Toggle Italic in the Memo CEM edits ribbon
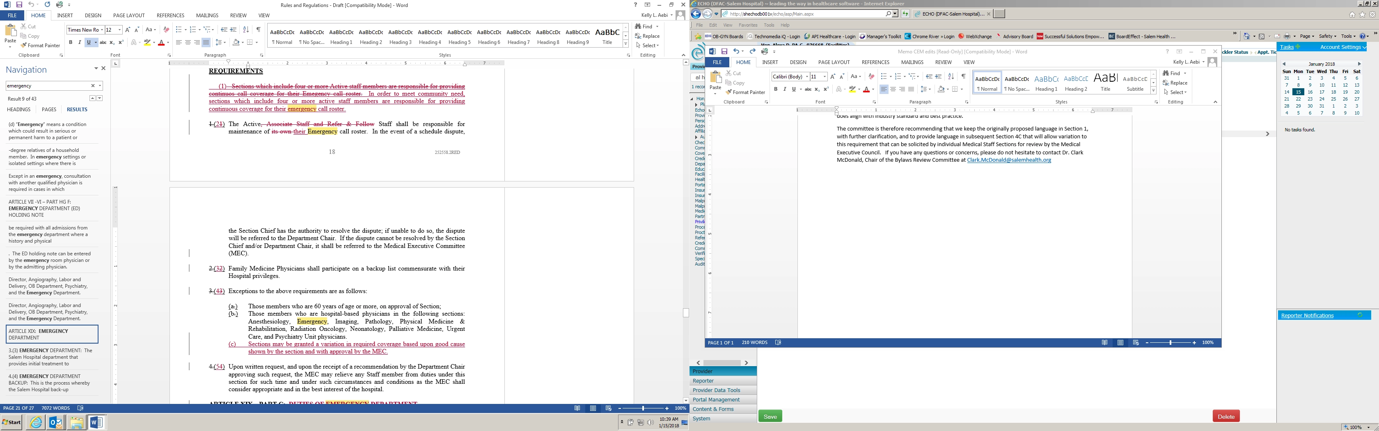The image size is (1379, 431). [x=784, y=89]
